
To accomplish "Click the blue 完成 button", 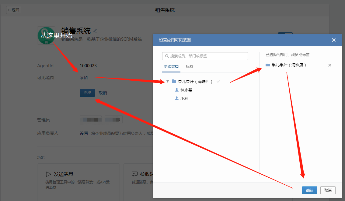I will (87, 93).
